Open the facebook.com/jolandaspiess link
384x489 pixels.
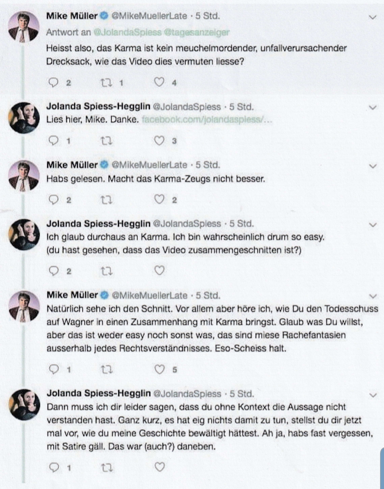coord(207,119)
